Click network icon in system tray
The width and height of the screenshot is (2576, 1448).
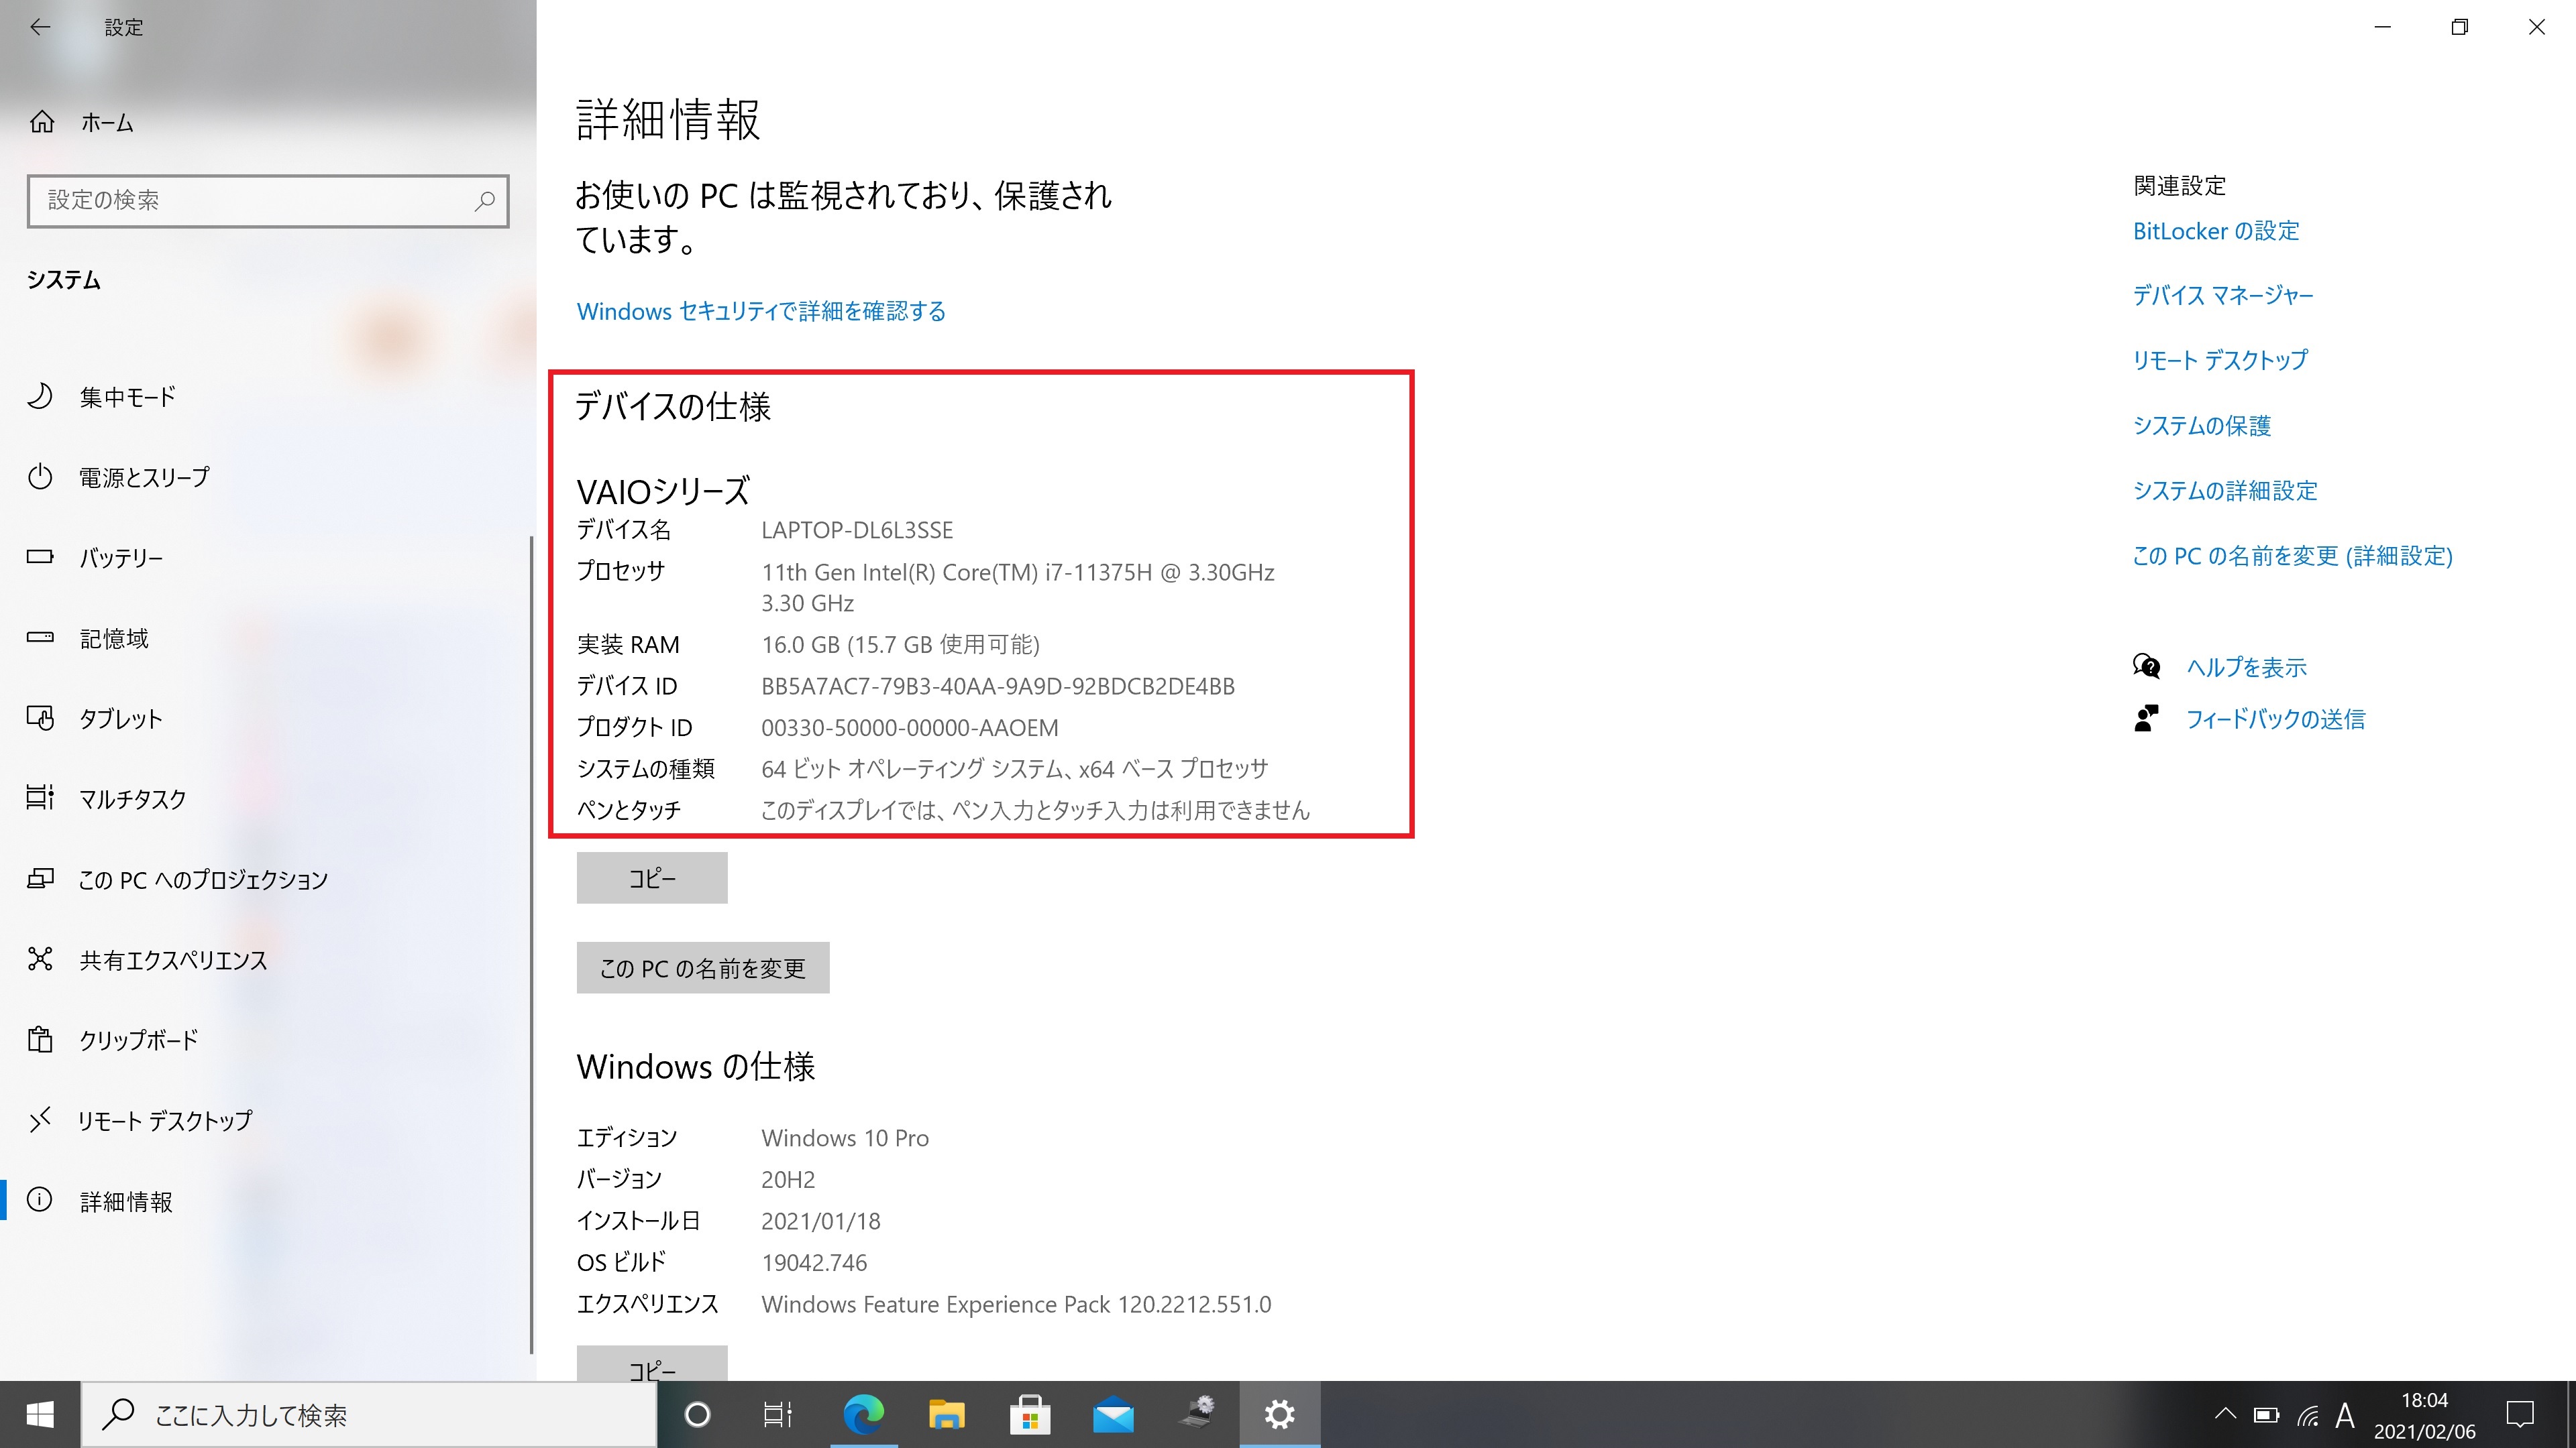2307,1415
